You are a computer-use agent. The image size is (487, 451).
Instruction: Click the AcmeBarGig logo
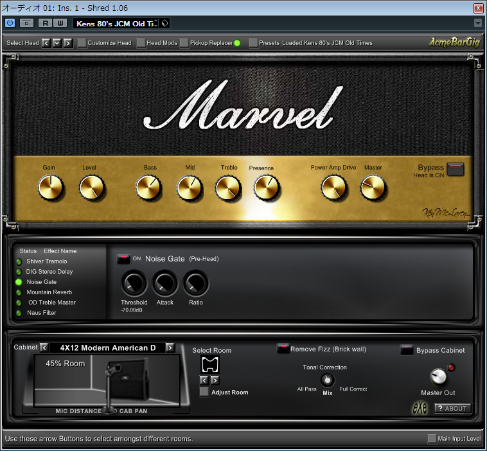[x=454, y=42]
